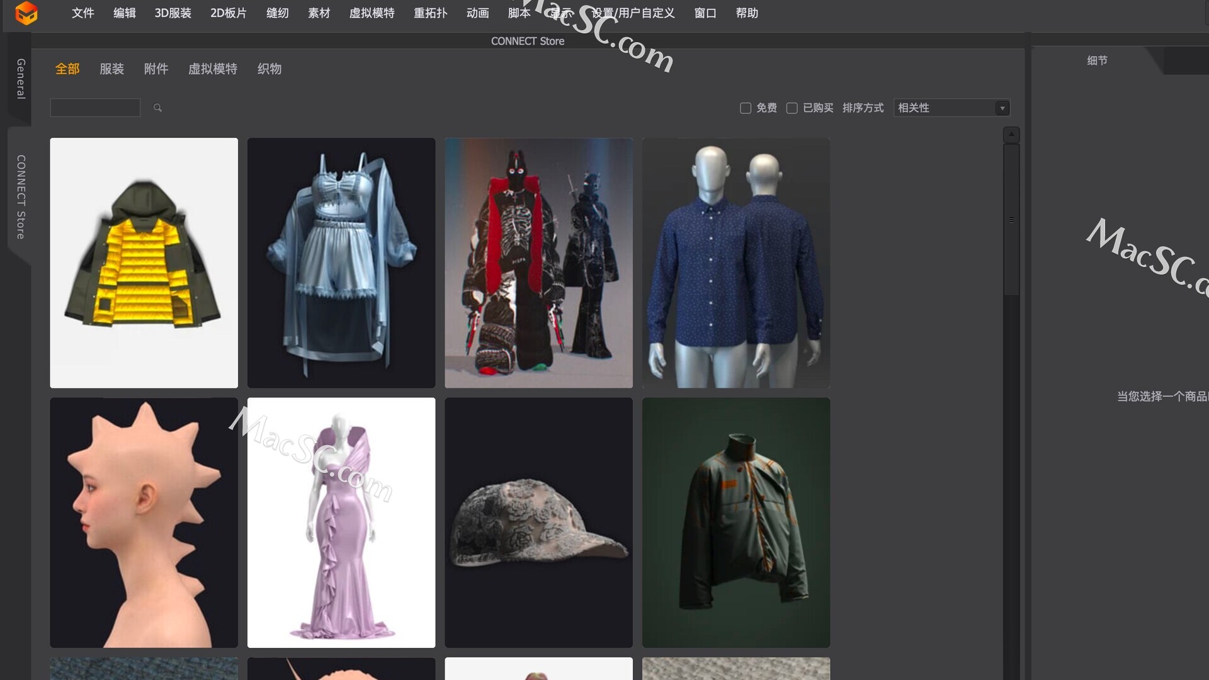Select the 附件 category tab

tap(156, 69)
